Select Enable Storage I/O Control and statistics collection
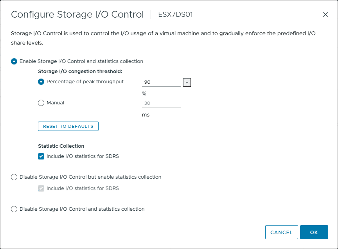Screen dimensions: 338x249 (x=14, y=61)
